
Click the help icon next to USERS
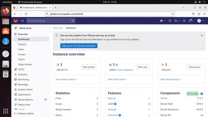click(x=117, y=65)
